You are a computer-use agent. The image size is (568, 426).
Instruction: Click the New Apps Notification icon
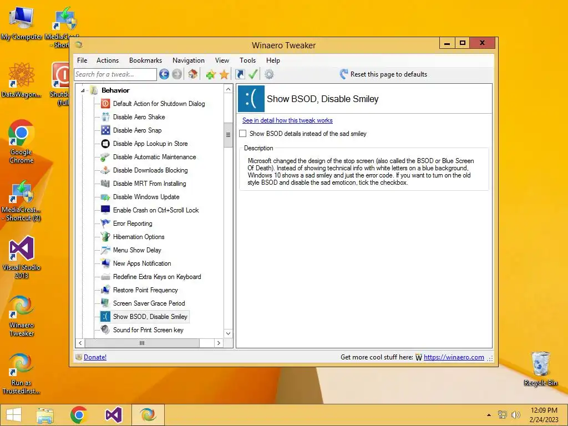pos(105,263)
